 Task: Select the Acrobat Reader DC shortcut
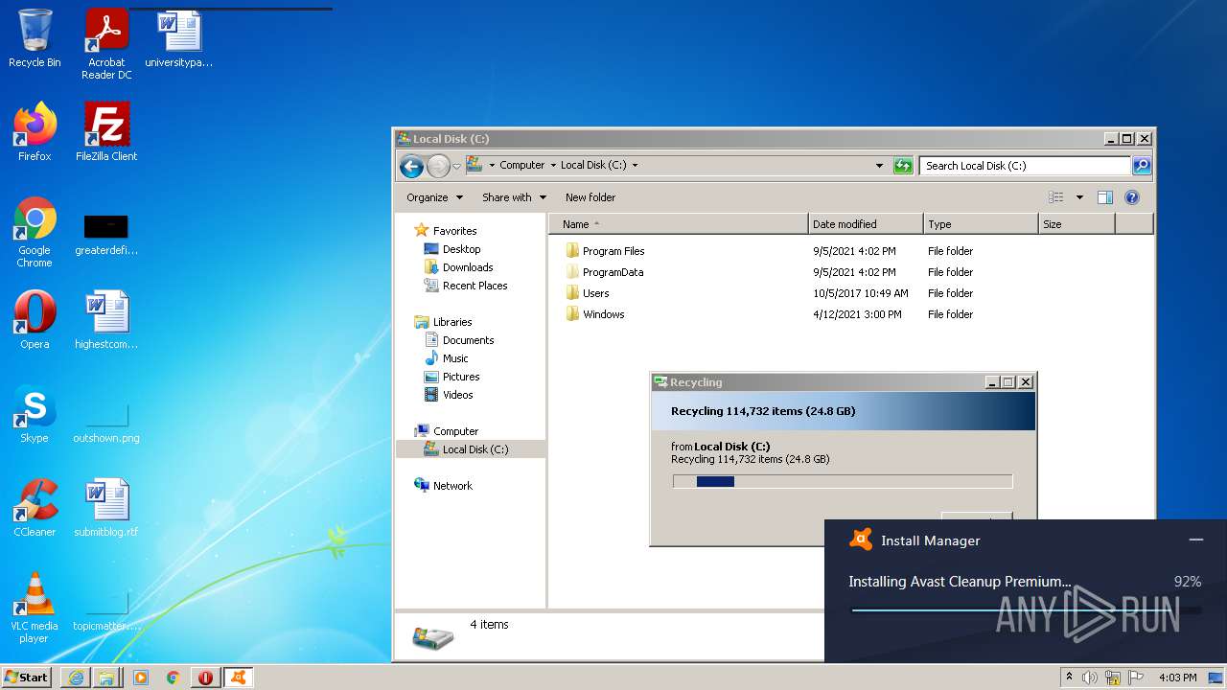[x=106, y=45]
